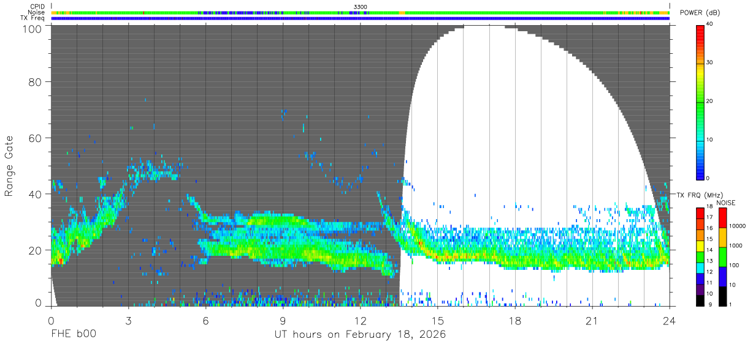Image resolution: width=753 pixels, height=347 pixels.
Task: Click the "CPID" row label
Action: [x=37, y=7]
